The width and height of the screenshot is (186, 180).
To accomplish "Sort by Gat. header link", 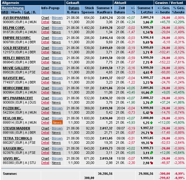I will 27,12.
